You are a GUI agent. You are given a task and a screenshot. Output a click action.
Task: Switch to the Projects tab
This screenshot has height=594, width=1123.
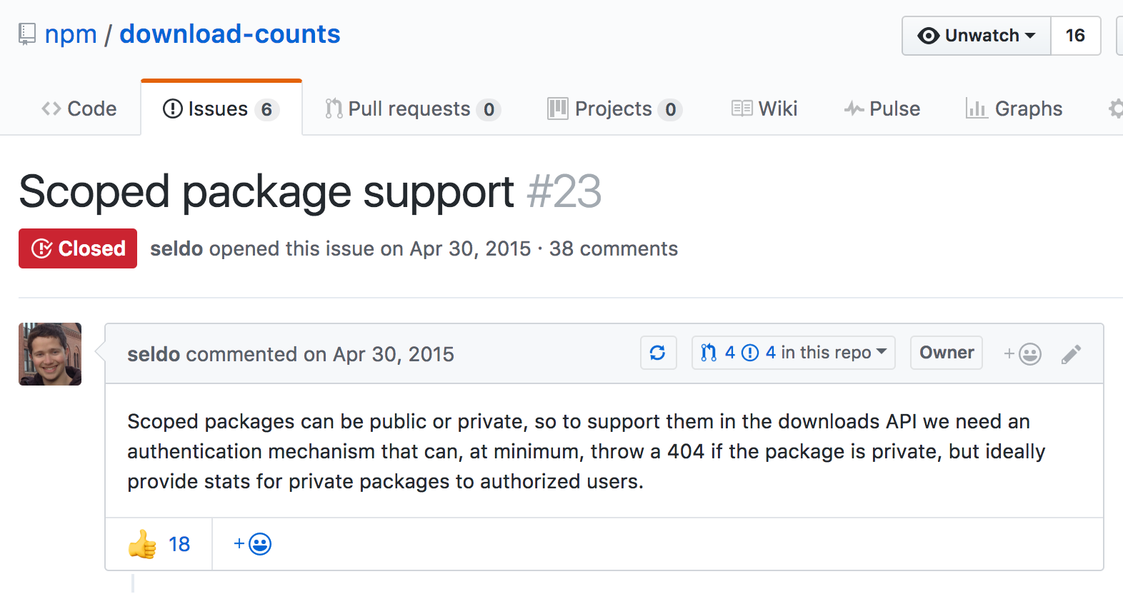[x=615, y=109]
